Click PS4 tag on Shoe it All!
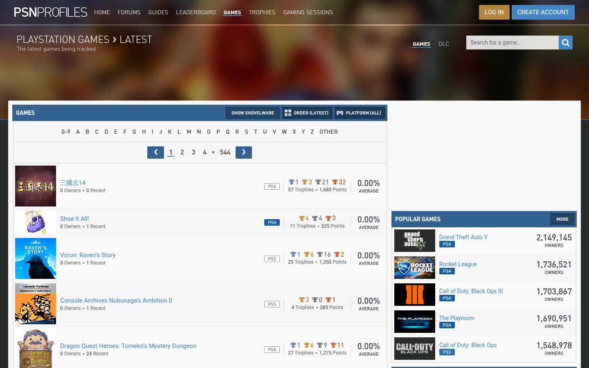589x368 pixels. coord(272,222)
